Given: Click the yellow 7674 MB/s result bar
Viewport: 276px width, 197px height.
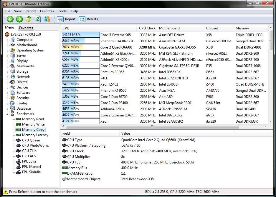Looking at the screenshot, I should [81, 47].
